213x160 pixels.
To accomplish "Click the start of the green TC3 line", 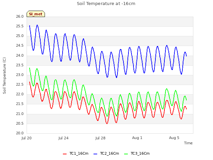I will [x=30, y=68].
